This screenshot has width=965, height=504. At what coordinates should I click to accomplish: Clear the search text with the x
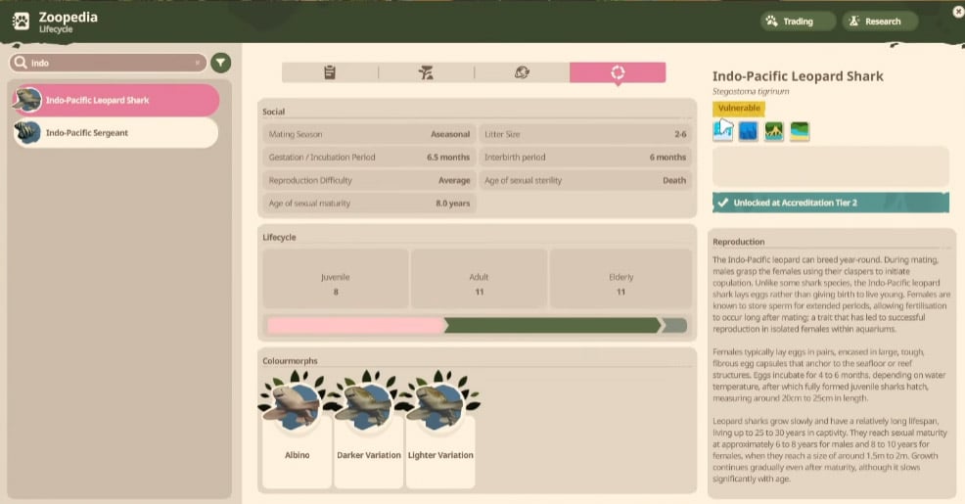(x=197, y=63)
